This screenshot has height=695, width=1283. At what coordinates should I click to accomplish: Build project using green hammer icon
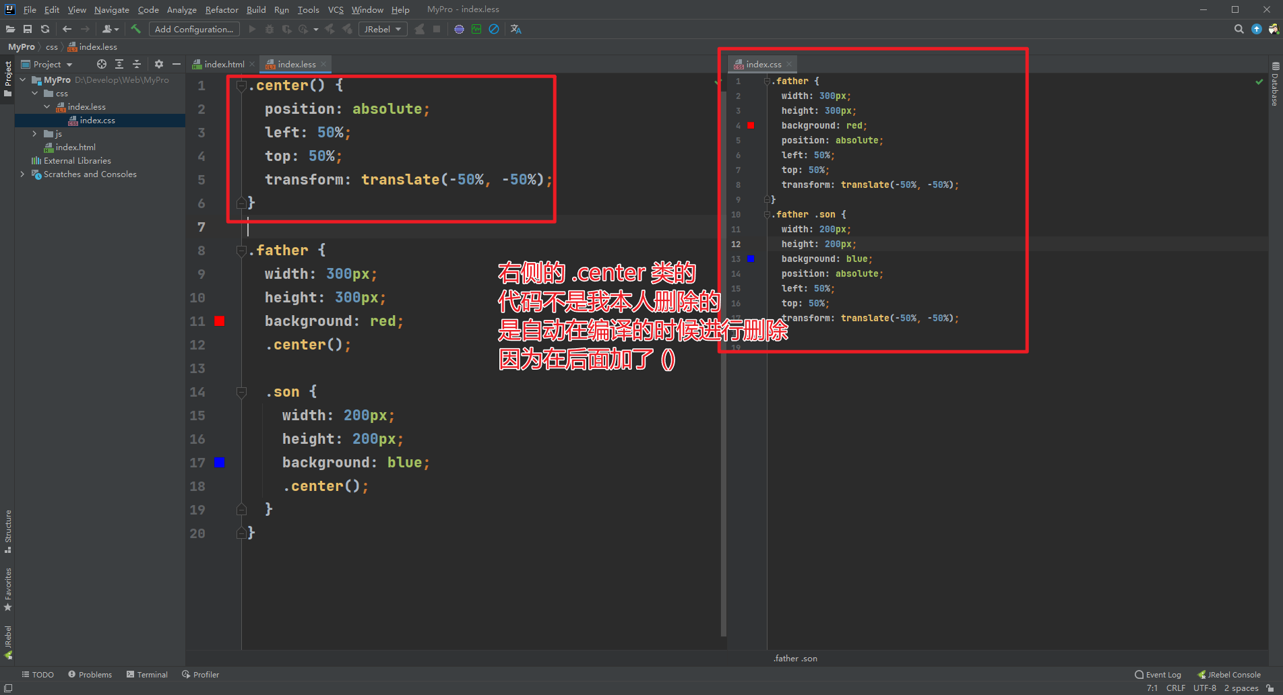[x=135, y=29]
